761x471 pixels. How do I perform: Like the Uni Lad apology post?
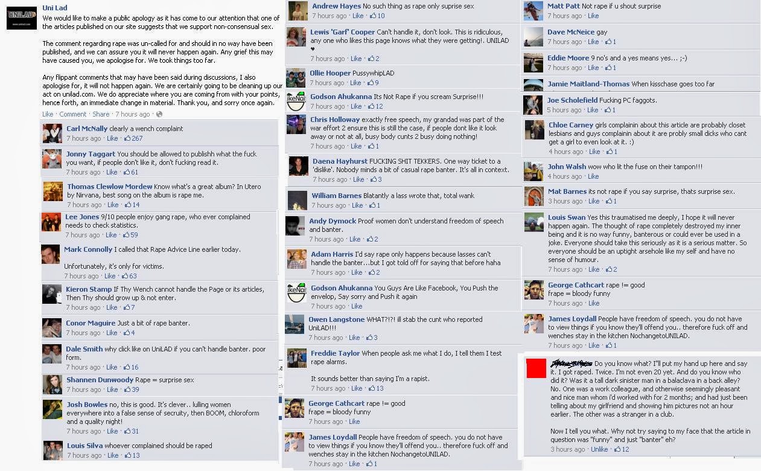[48, 114]
